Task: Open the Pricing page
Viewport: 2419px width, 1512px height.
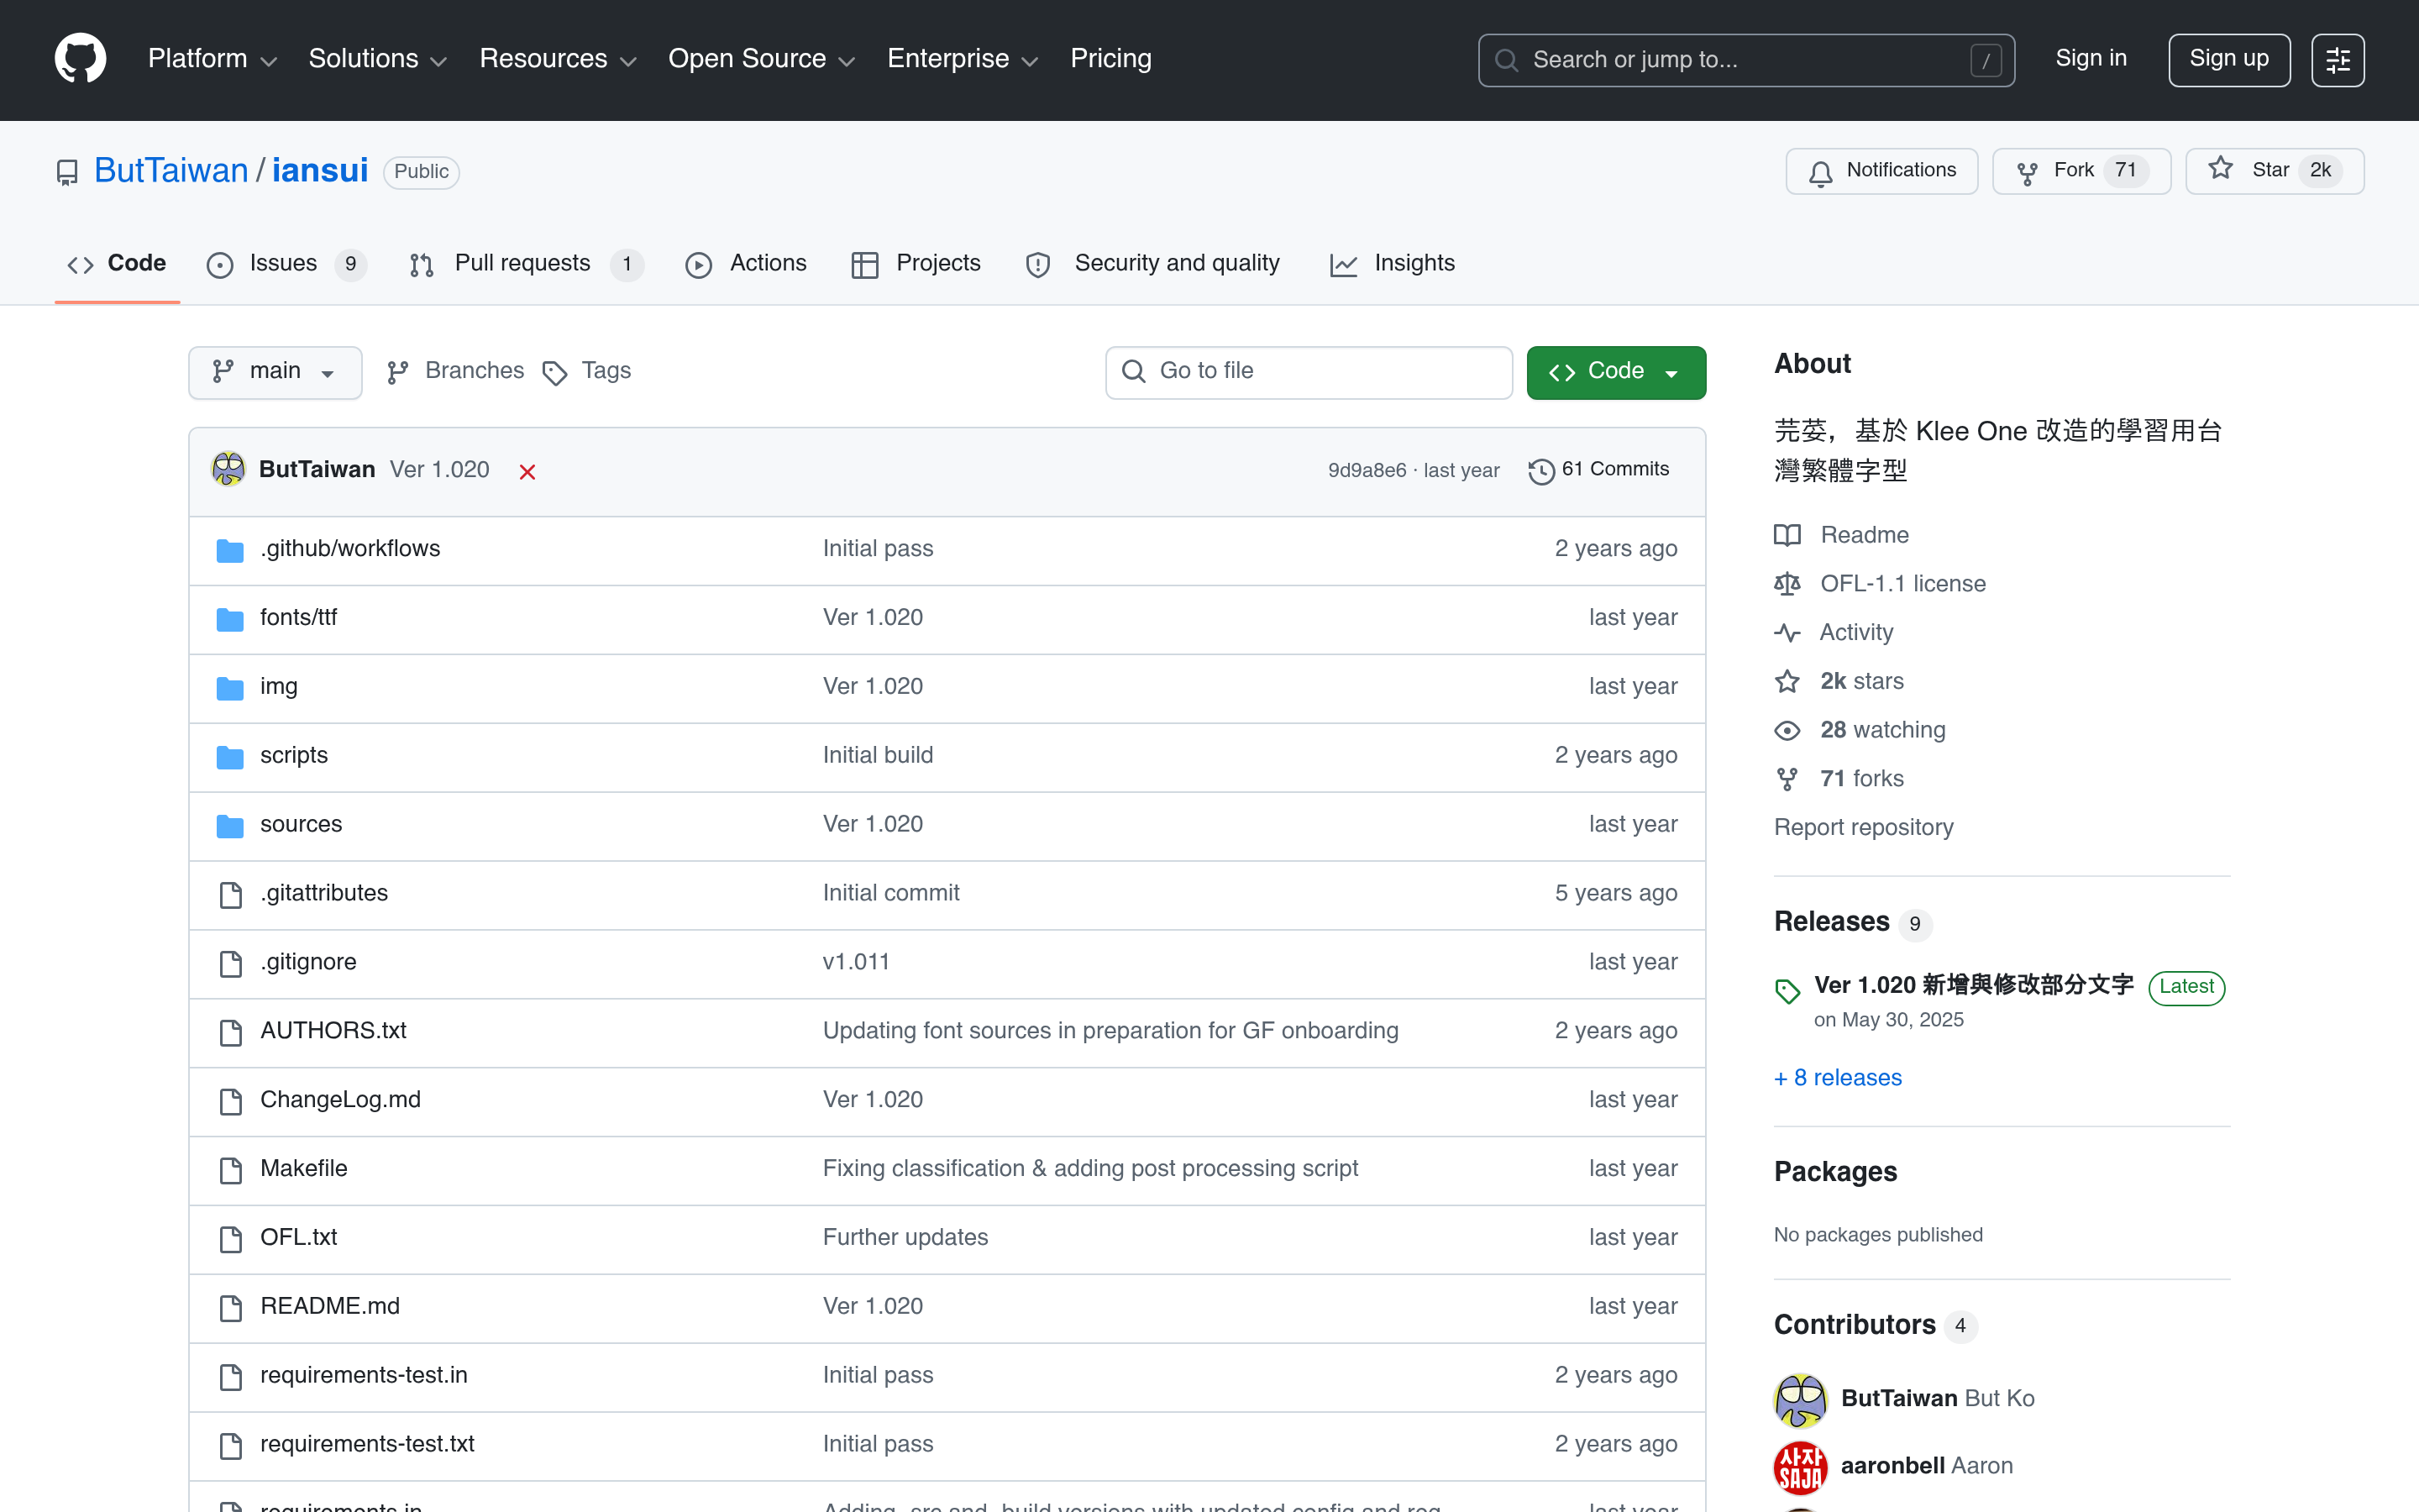Action: (1110, 59)
